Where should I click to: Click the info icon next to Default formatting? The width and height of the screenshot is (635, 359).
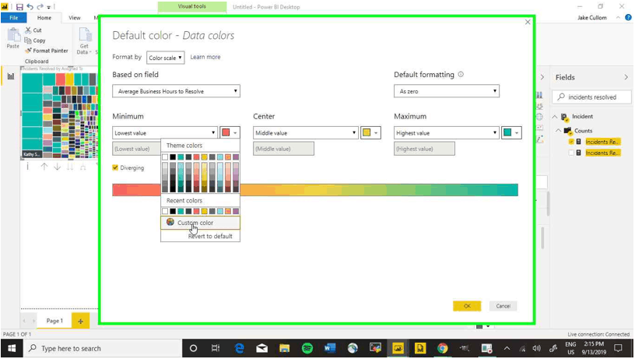coord(461,75)
